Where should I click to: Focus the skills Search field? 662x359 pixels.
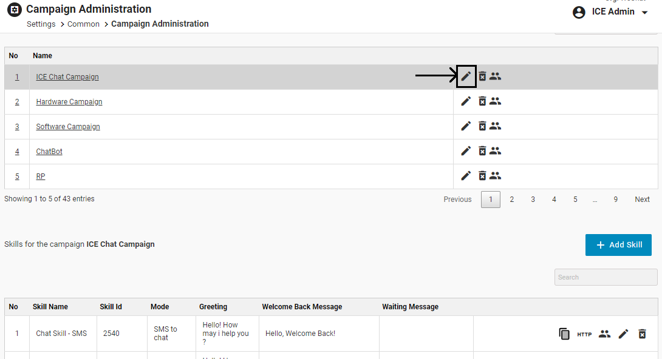606,277
